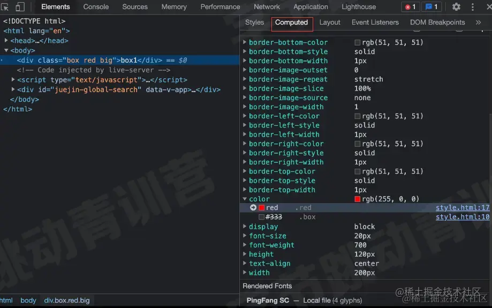Switch to the Elements tab
The image size is (492, 308).
click(56, 6)
